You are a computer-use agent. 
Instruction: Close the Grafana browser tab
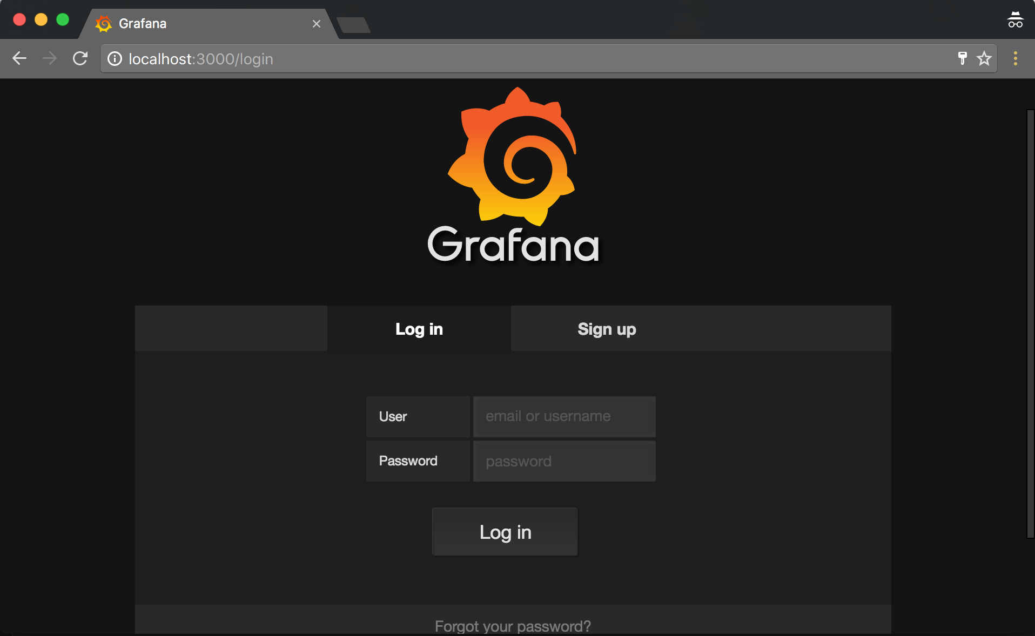coord(317,24)
